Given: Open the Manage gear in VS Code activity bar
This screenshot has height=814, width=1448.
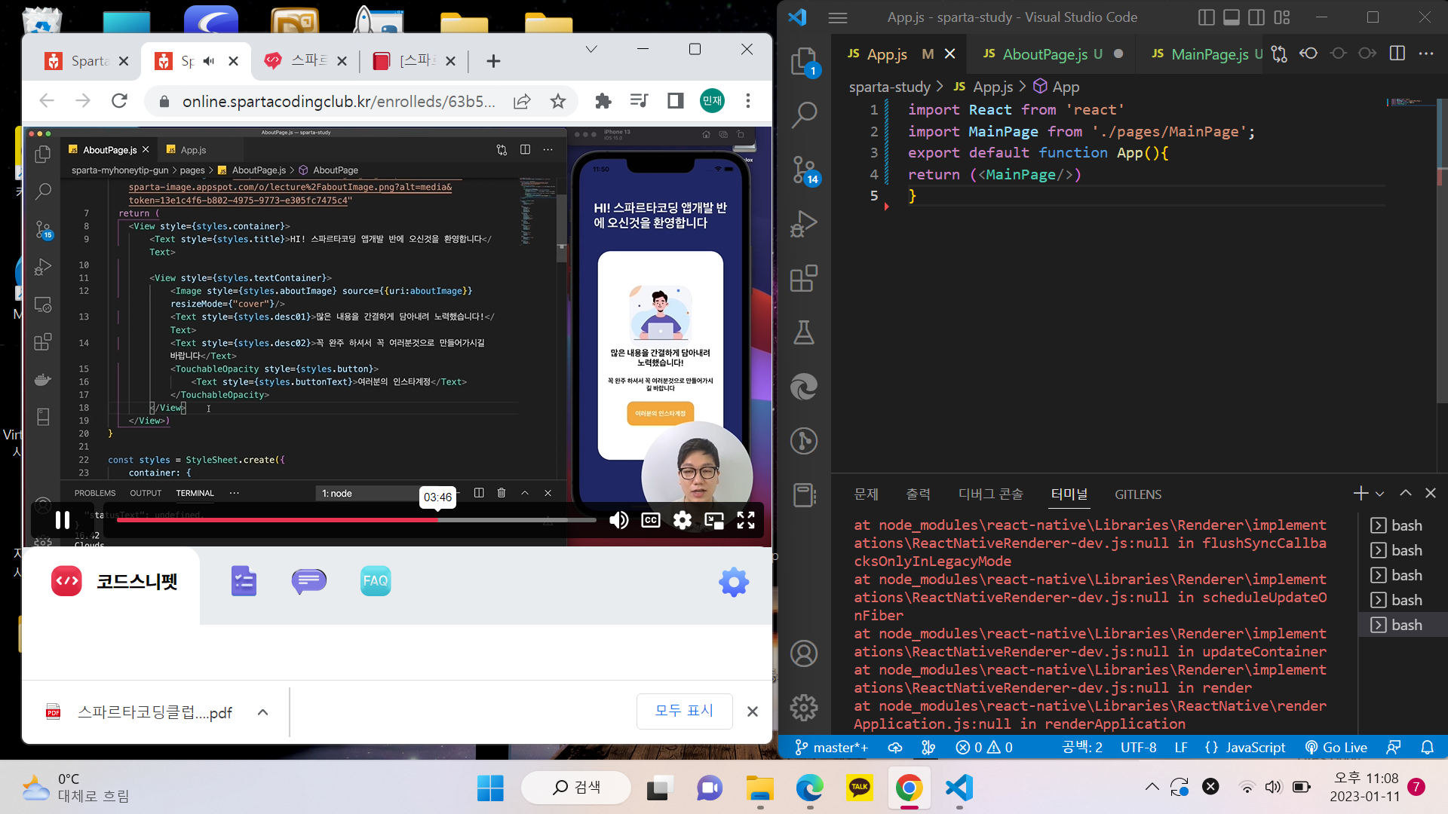Looking at the screenshot, I should [804, 708].
